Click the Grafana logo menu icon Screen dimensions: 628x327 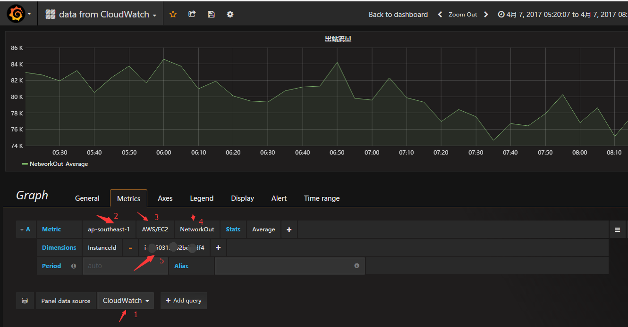pyautogui.click(x=16, y=14)
